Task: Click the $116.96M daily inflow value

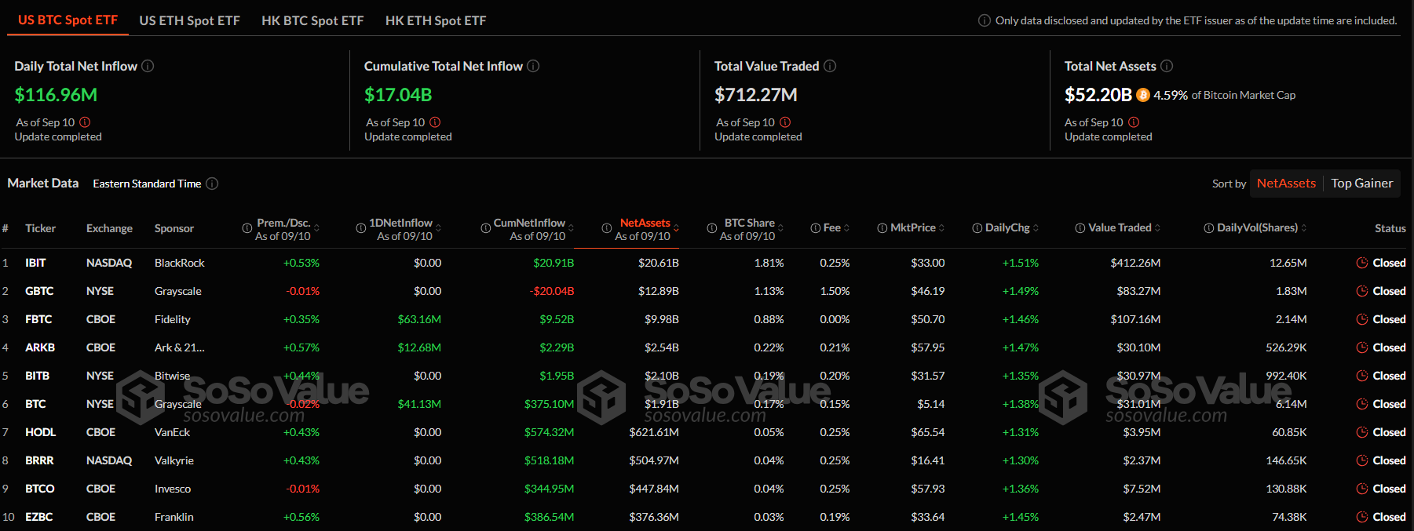Action: pos(56,95)
